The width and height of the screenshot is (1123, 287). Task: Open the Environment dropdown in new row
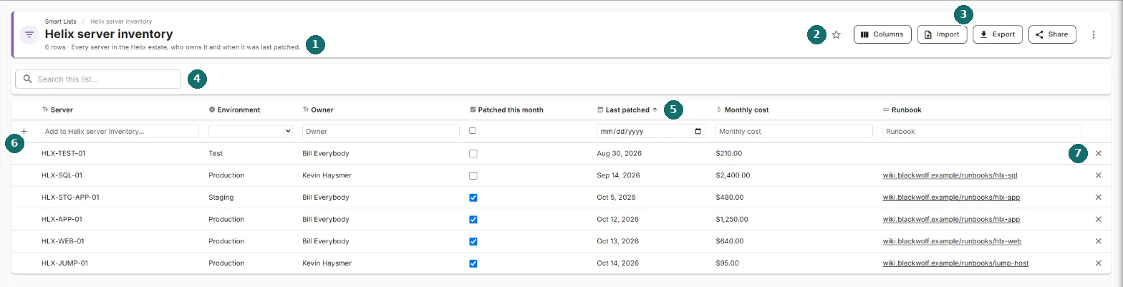pyautogui.click(x=251, y=132)
